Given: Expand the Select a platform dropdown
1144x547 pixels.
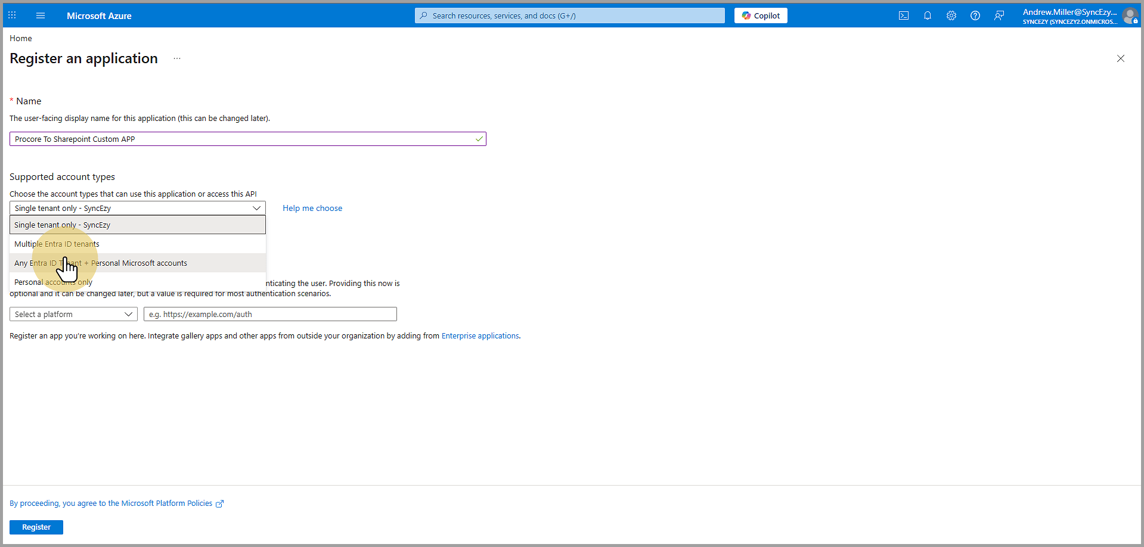Looking at the screenshot, I should coord(73,314).
